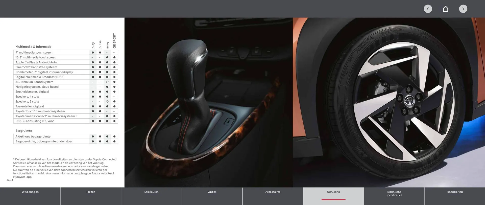The width and height of the screenshot is (485, 205).
Task: Select the Accessoires tab
Action: (273, 192)
